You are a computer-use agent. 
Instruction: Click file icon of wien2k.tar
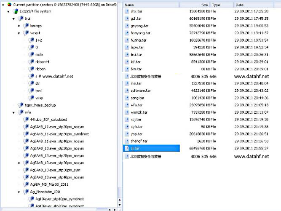click(127, 112)
